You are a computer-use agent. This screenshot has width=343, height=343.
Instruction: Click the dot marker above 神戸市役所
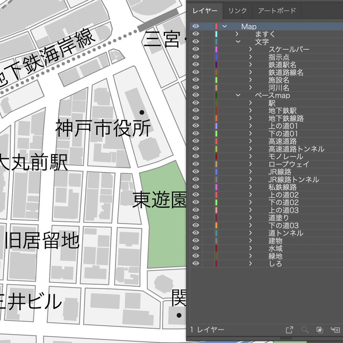[x=142, y=113]
